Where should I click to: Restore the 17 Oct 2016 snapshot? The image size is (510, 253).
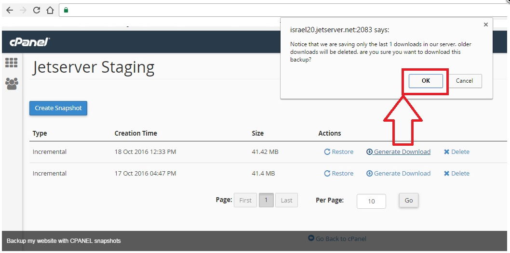(338, 174)
